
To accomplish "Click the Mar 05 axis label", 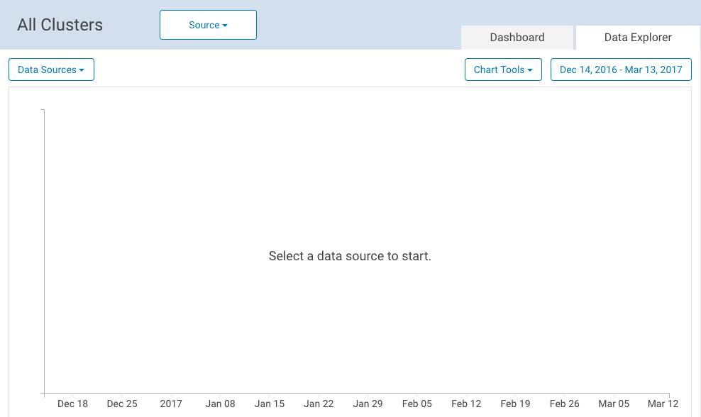I will [613, 404].
